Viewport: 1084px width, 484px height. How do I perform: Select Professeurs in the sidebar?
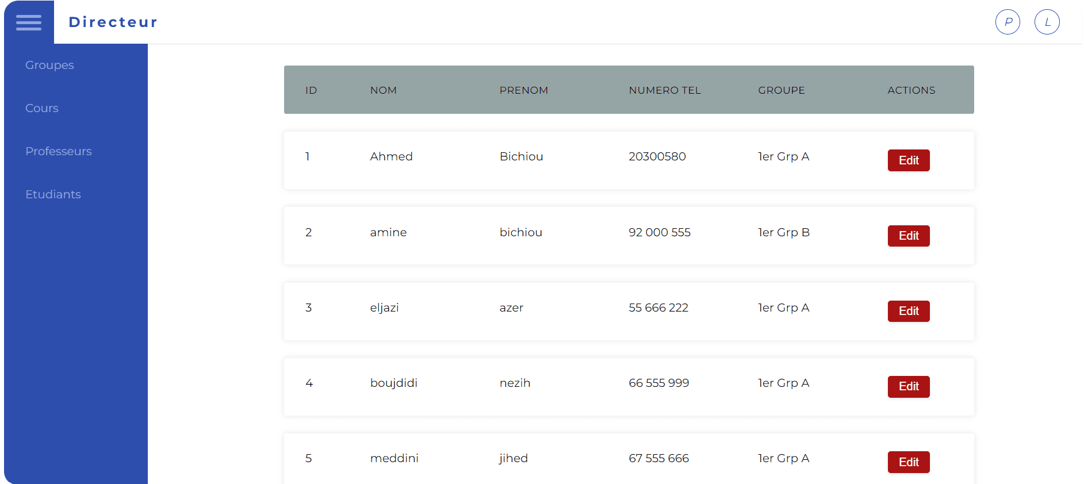pyautogui.click(x=59, y=151)
